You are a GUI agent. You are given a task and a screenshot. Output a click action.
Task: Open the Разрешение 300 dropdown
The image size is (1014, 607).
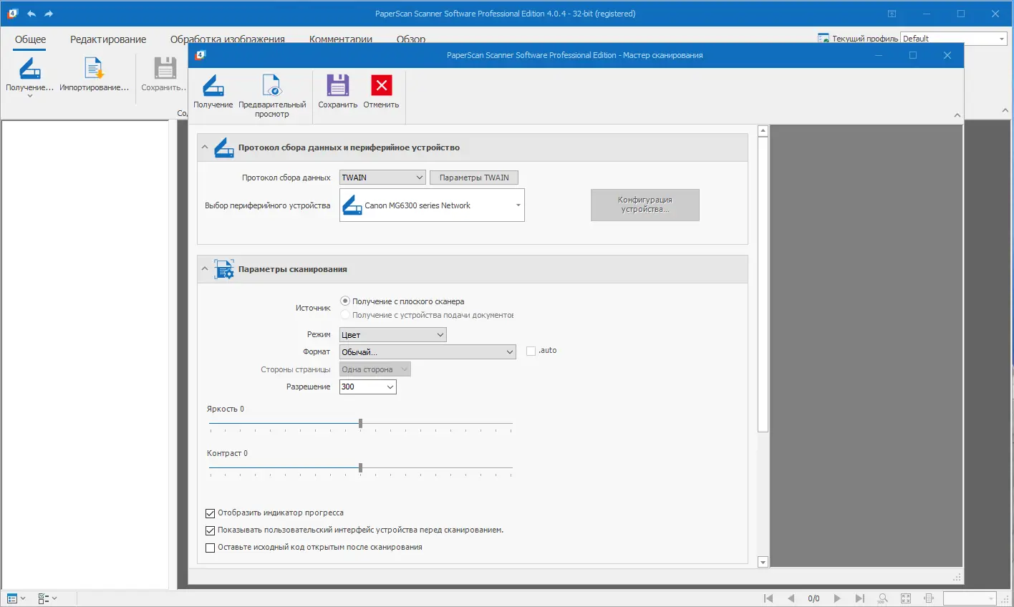tap(368, 387)
